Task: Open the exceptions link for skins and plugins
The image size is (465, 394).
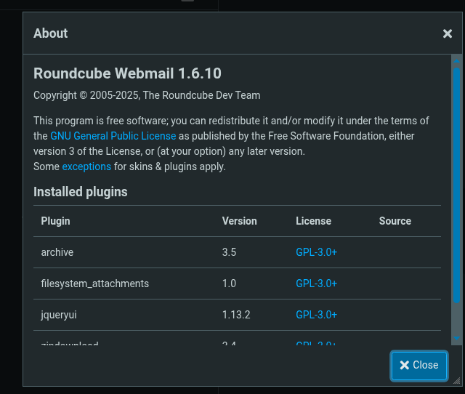Action: click(x=86, y=166)
